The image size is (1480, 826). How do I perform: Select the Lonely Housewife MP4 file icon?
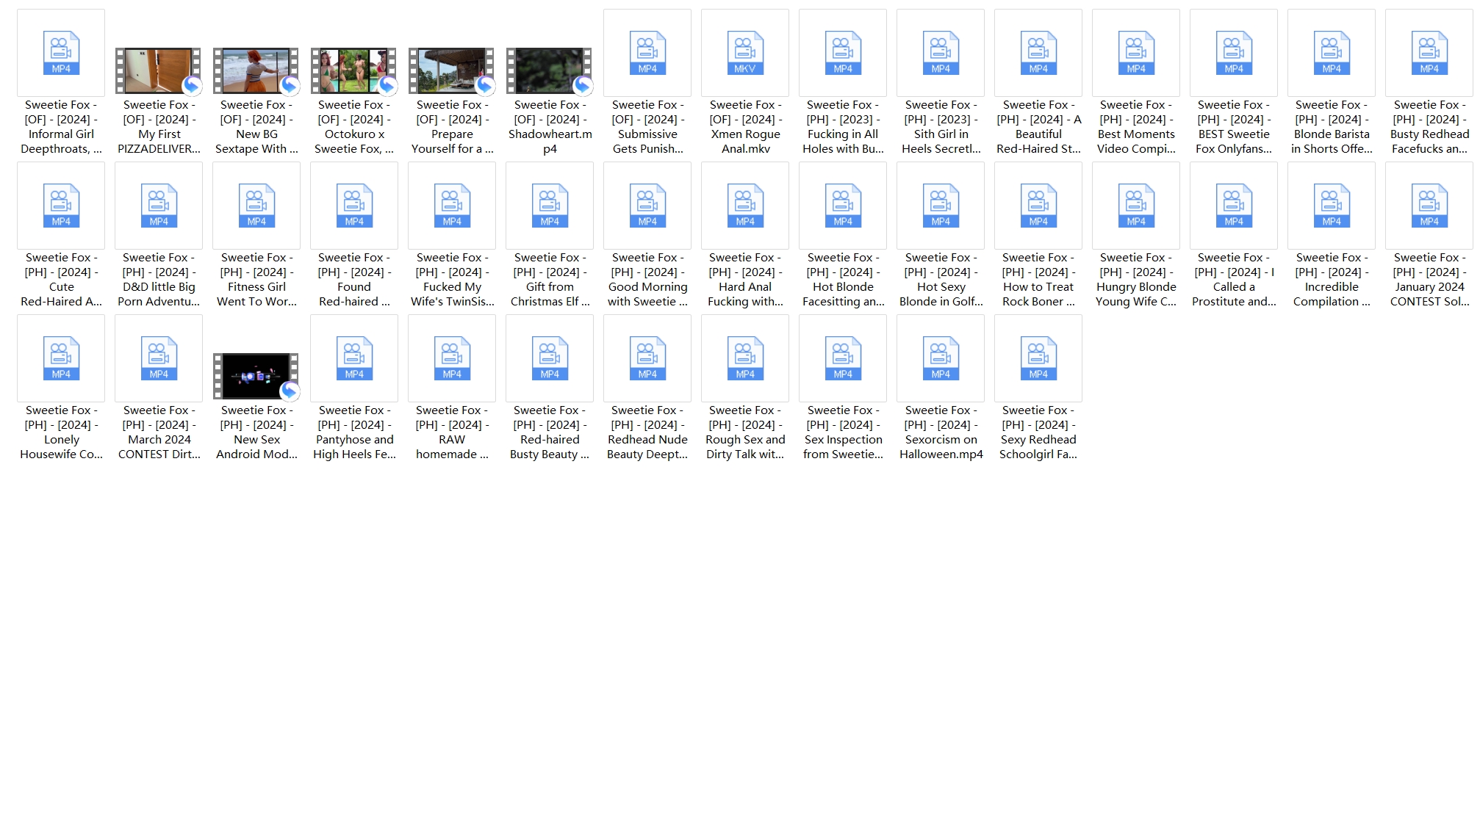click(61, 358)
